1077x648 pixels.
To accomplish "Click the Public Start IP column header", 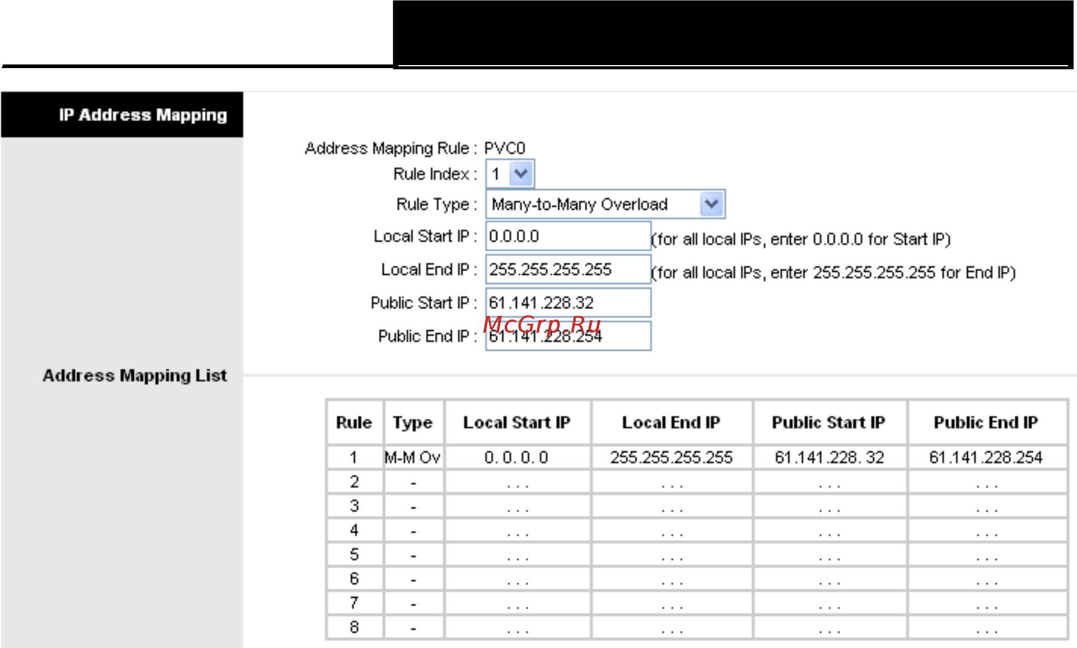I will [829, 422].
